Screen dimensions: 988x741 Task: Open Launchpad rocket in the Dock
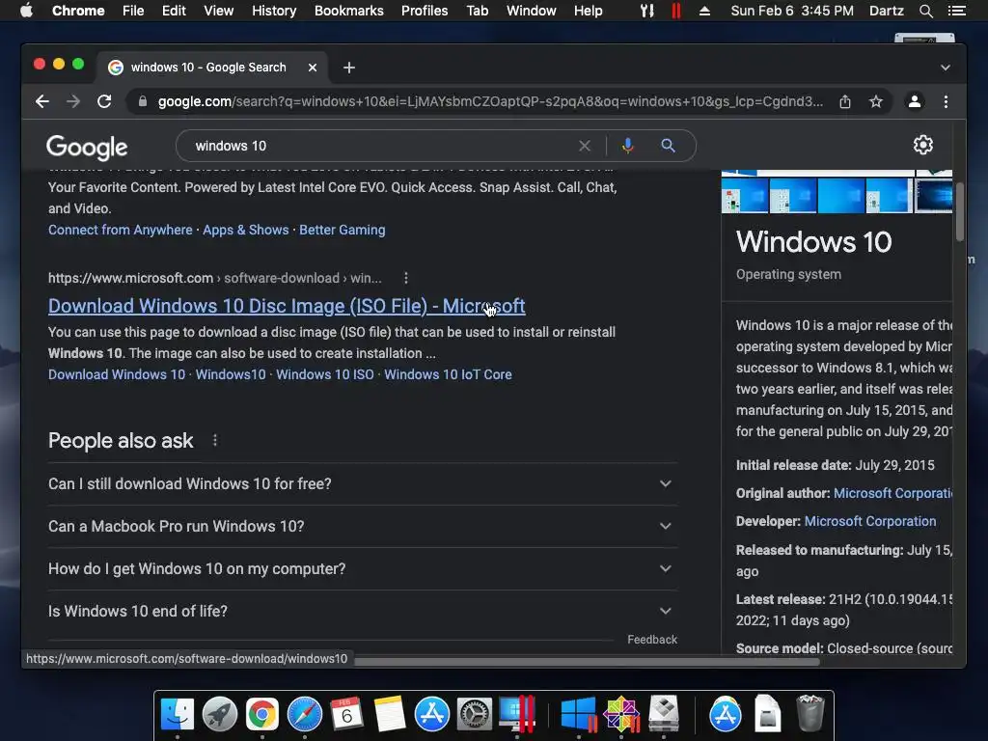point(219,714)
